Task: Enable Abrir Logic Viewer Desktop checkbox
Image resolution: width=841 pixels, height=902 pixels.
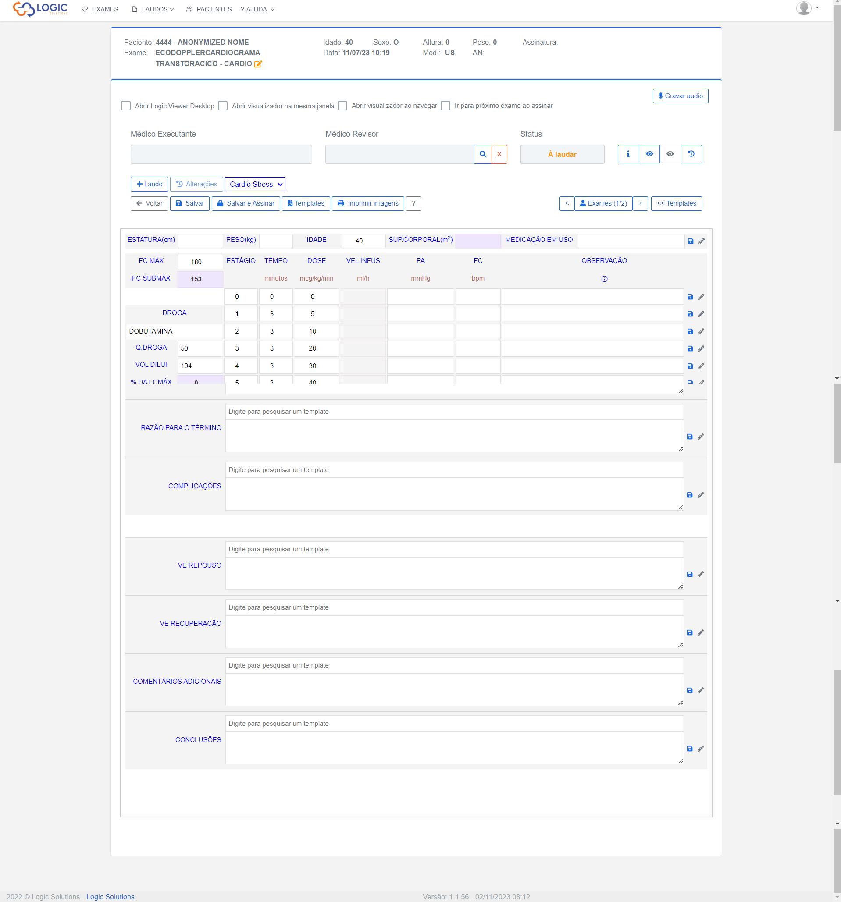Action: click(126, 106)
